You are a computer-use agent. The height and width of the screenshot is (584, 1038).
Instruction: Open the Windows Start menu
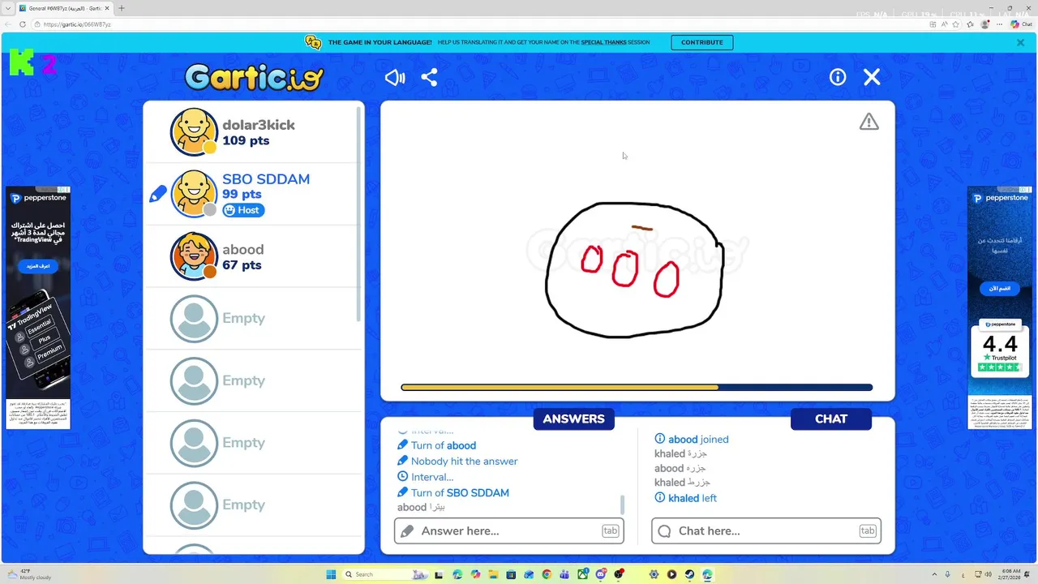click(331, 574)
